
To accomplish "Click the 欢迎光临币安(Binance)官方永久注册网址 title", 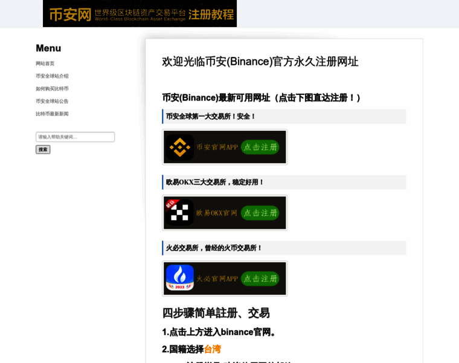I will (x=260, y=62).
